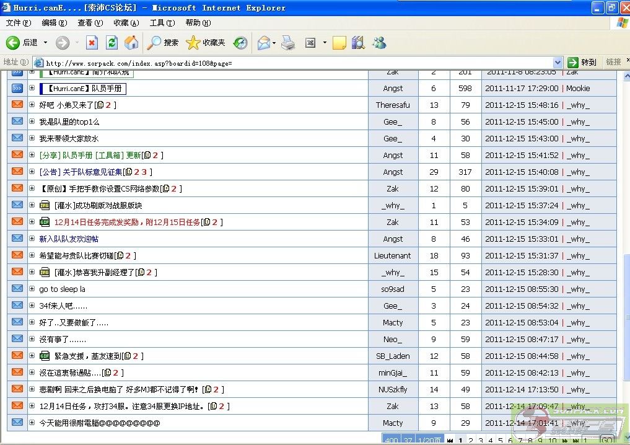Expand the '新入队队友欢迎帖' thread row
This screenshot has width=630, height=445.
(32, 239)
